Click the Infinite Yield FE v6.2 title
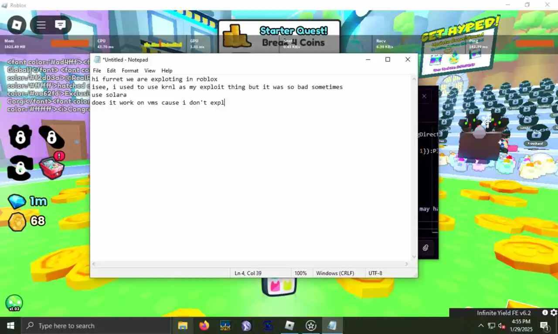558x334 pixels. (x=504, y=313)
